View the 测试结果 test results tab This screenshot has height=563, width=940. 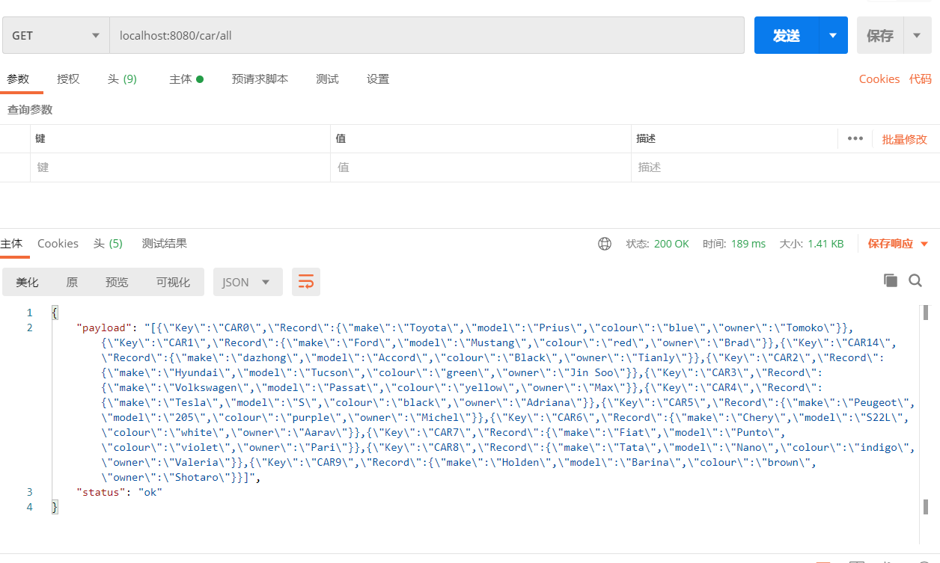pos(165,243)
